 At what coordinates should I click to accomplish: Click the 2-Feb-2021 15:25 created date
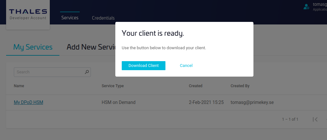[x=206, y=102]
